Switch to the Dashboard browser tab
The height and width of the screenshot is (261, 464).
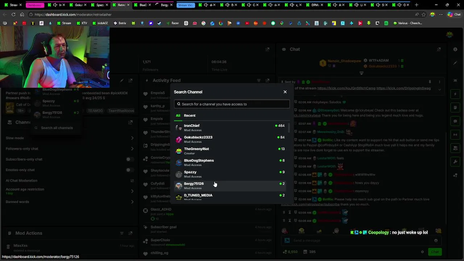(x=35, y=5)
